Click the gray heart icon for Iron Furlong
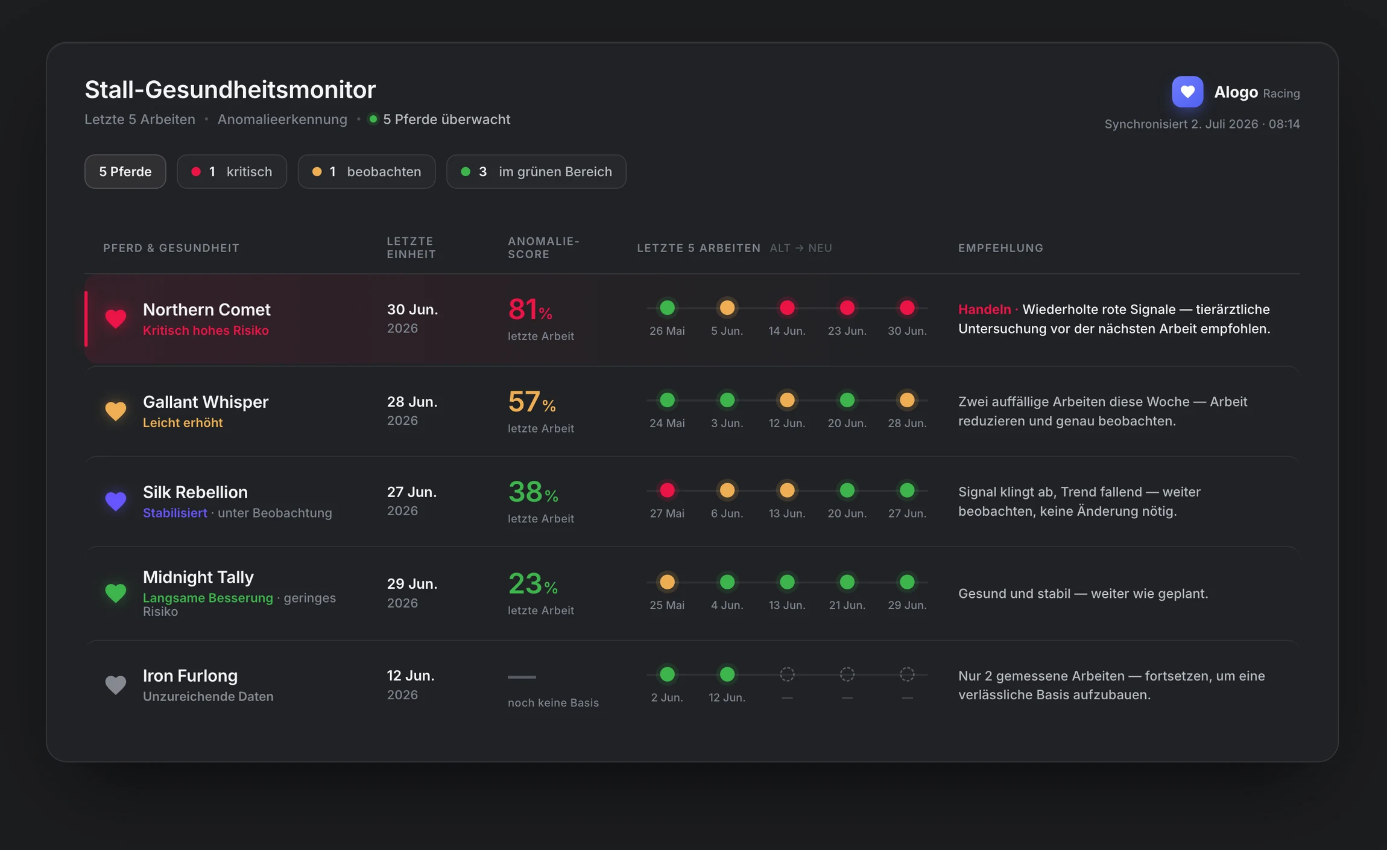Viewport: 1387px width, 850px height. 116,685
